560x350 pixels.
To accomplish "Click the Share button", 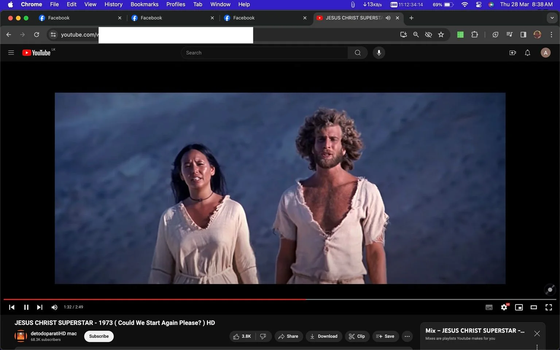I will coord(288,336).
